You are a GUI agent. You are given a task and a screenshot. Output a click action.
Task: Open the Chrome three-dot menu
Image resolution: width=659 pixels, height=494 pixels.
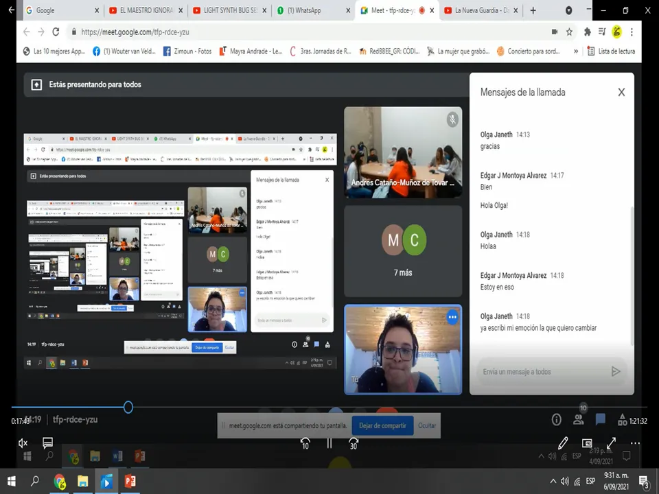pos(632,32)
